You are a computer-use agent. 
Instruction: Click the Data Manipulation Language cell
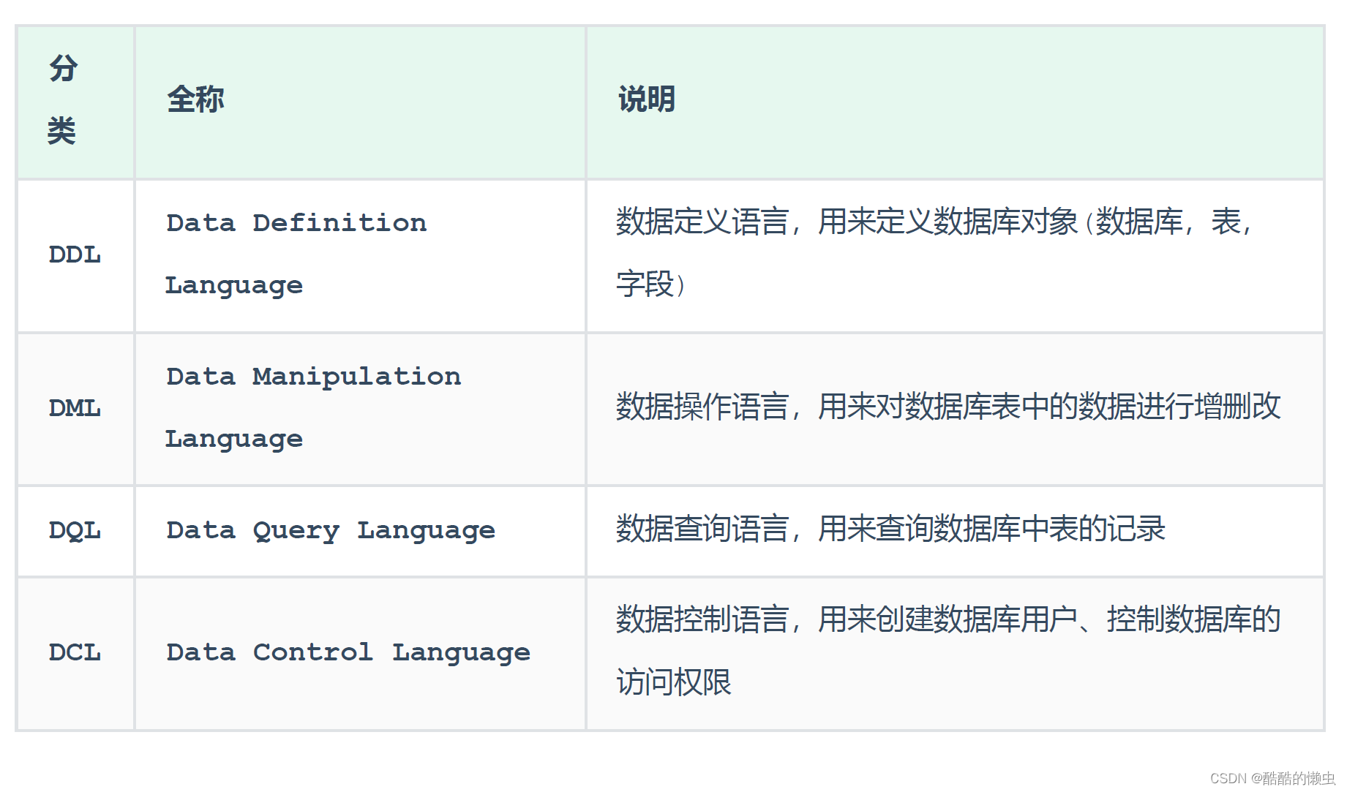click(360, 409)
